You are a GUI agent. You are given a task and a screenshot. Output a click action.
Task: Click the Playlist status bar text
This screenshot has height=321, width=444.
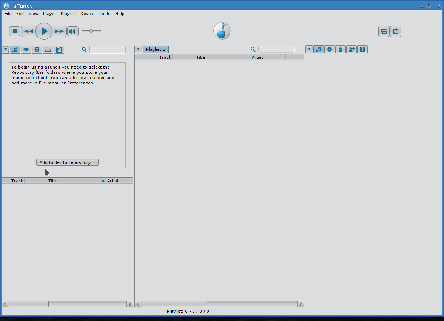coord(188,311)
